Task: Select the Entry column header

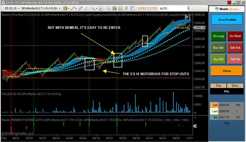Action: [235, 86]
